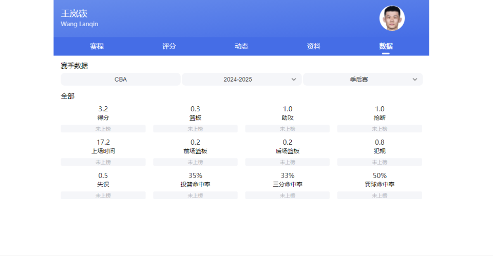Click the 抢断 stat label

pos(380,118)
